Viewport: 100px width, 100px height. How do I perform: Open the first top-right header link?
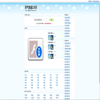coord(90,1)
